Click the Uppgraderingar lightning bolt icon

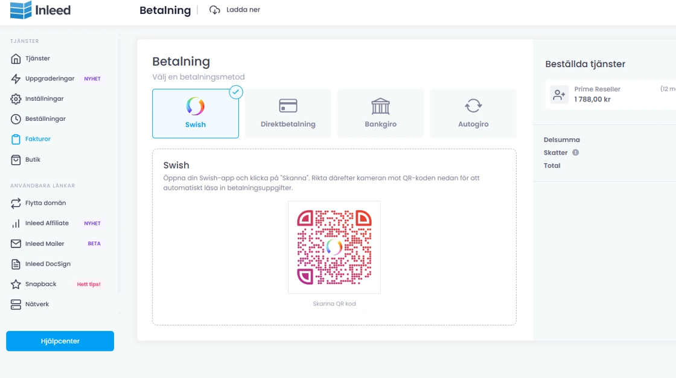pos(16,79)
